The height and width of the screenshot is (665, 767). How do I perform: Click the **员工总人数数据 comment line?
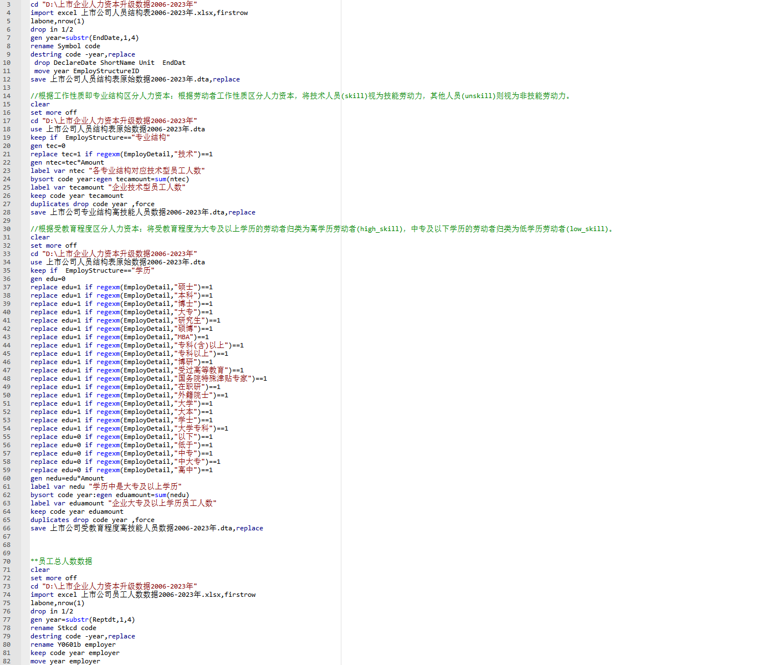coord(62,561)
